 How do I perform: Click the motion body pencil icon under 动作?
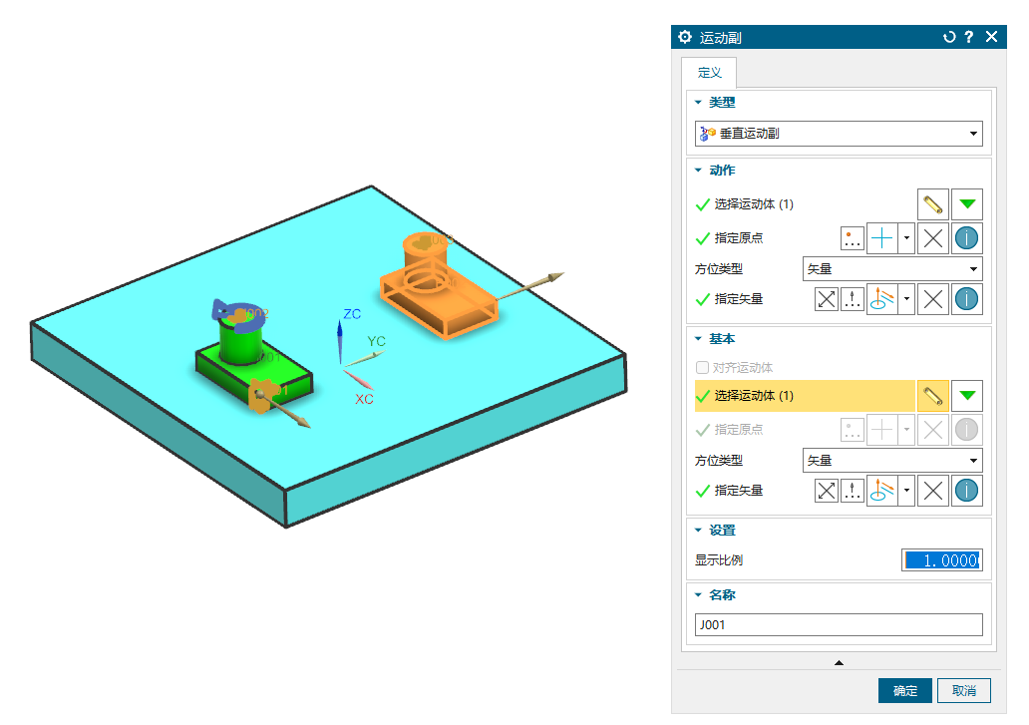coord(932,204)
